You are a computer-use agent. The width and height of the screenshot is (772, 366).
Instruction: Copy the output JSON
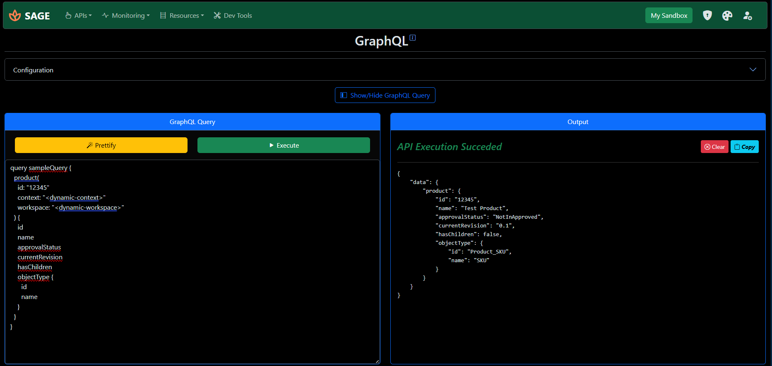point(745,147)
